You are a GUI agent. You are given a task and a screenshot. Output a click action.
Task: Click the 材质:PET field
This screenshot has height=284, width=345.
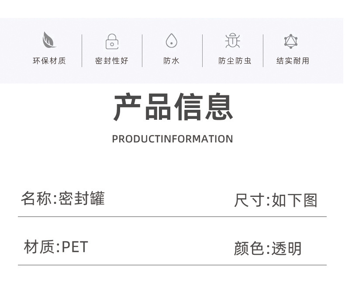click(x=56, y=247)
